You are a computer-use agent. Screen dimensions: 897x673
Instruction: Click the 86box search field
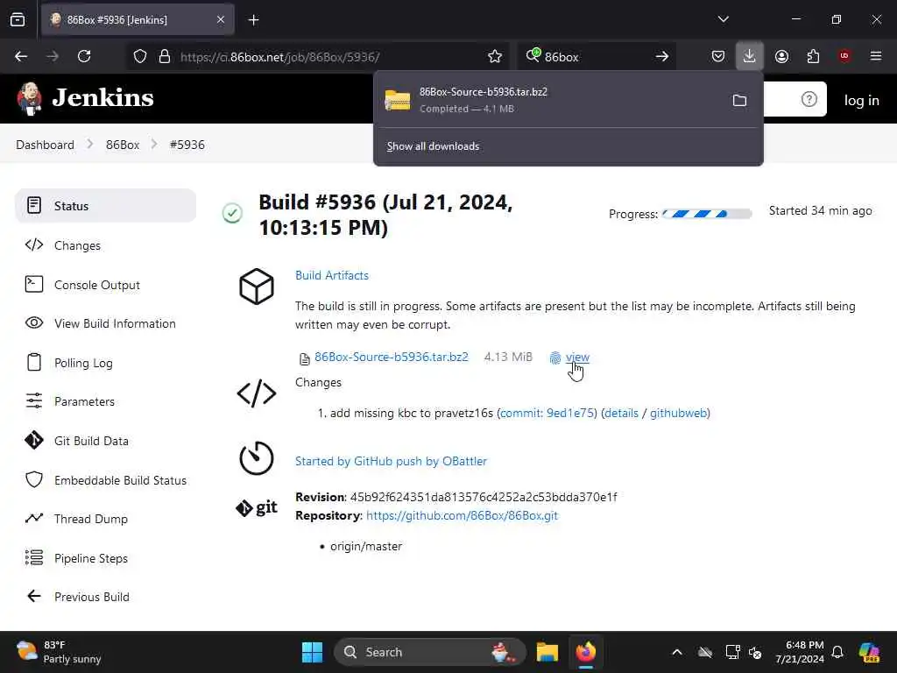(595, 57)
